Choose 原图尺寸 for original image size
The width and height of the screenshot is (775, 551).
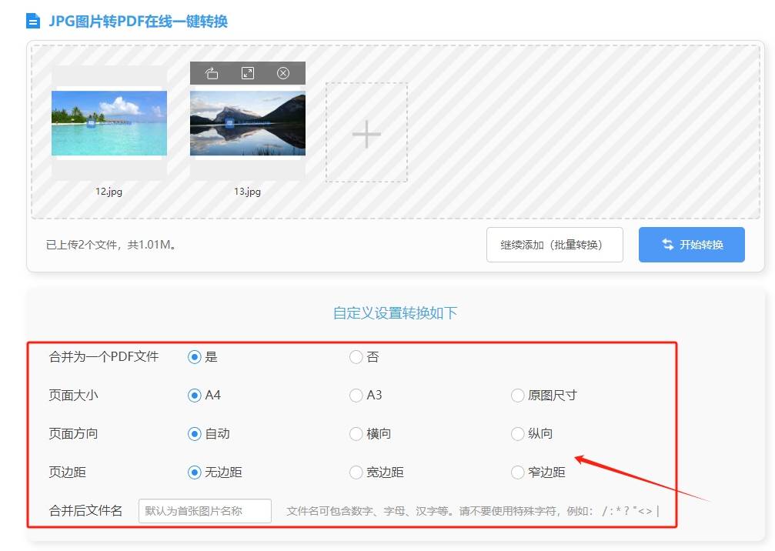tap(517, 395)
